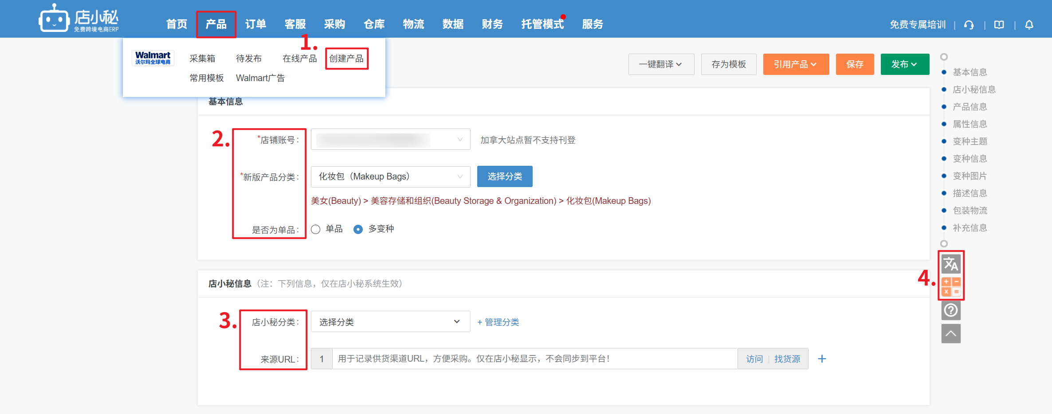
Task: Open the help manual book icon
Action: 999,25
